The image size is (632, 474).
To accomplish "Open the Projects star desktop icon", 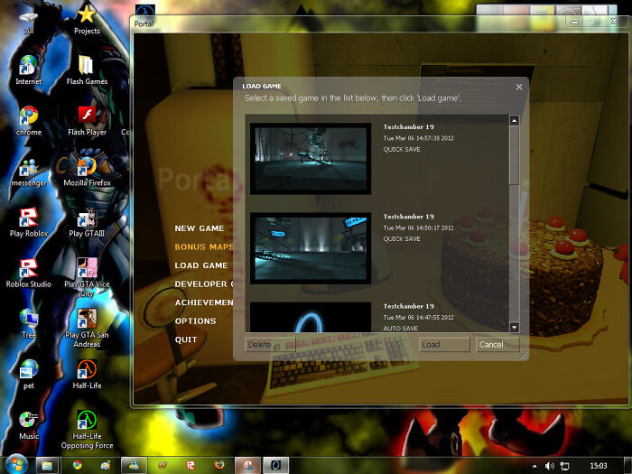I will point(87,20).
